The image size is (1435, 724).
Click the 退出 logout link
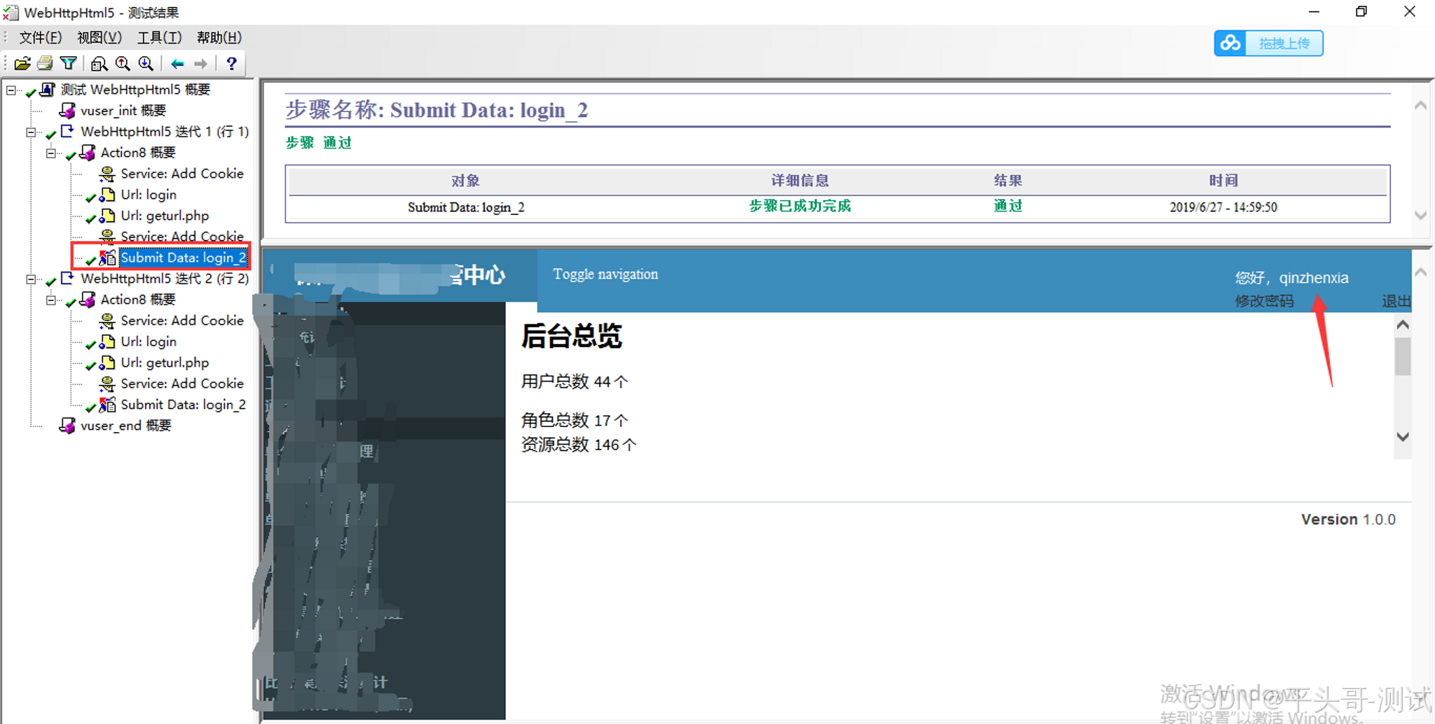click(1396, 301)
